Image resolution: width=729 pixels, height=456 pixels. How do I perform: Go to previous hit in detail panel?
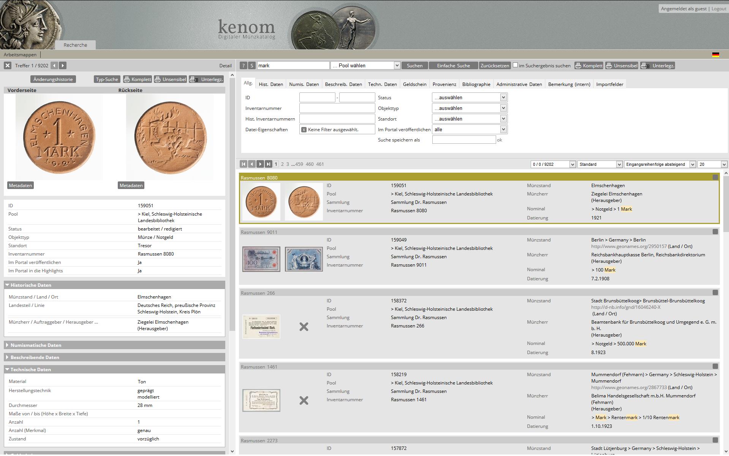click(54, 65)
